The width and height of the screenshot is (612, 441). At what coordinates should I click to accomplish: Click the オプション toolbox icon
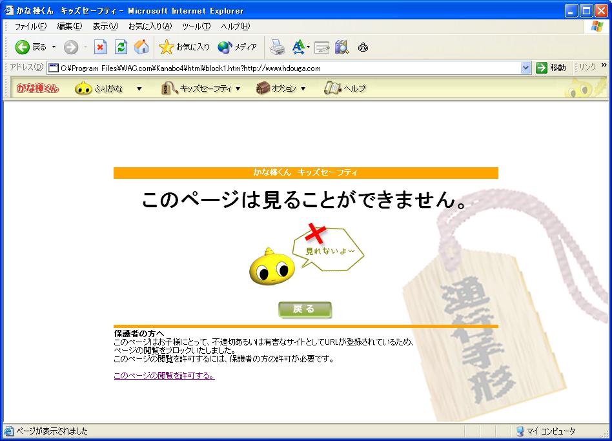coord(263,88)
